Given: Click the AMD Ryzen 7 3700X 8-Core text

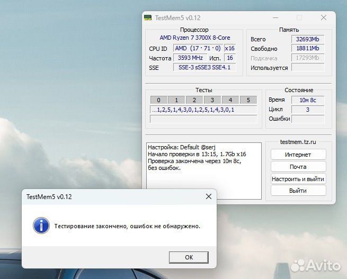Looking at the screenshot, I should click(195, 38).
